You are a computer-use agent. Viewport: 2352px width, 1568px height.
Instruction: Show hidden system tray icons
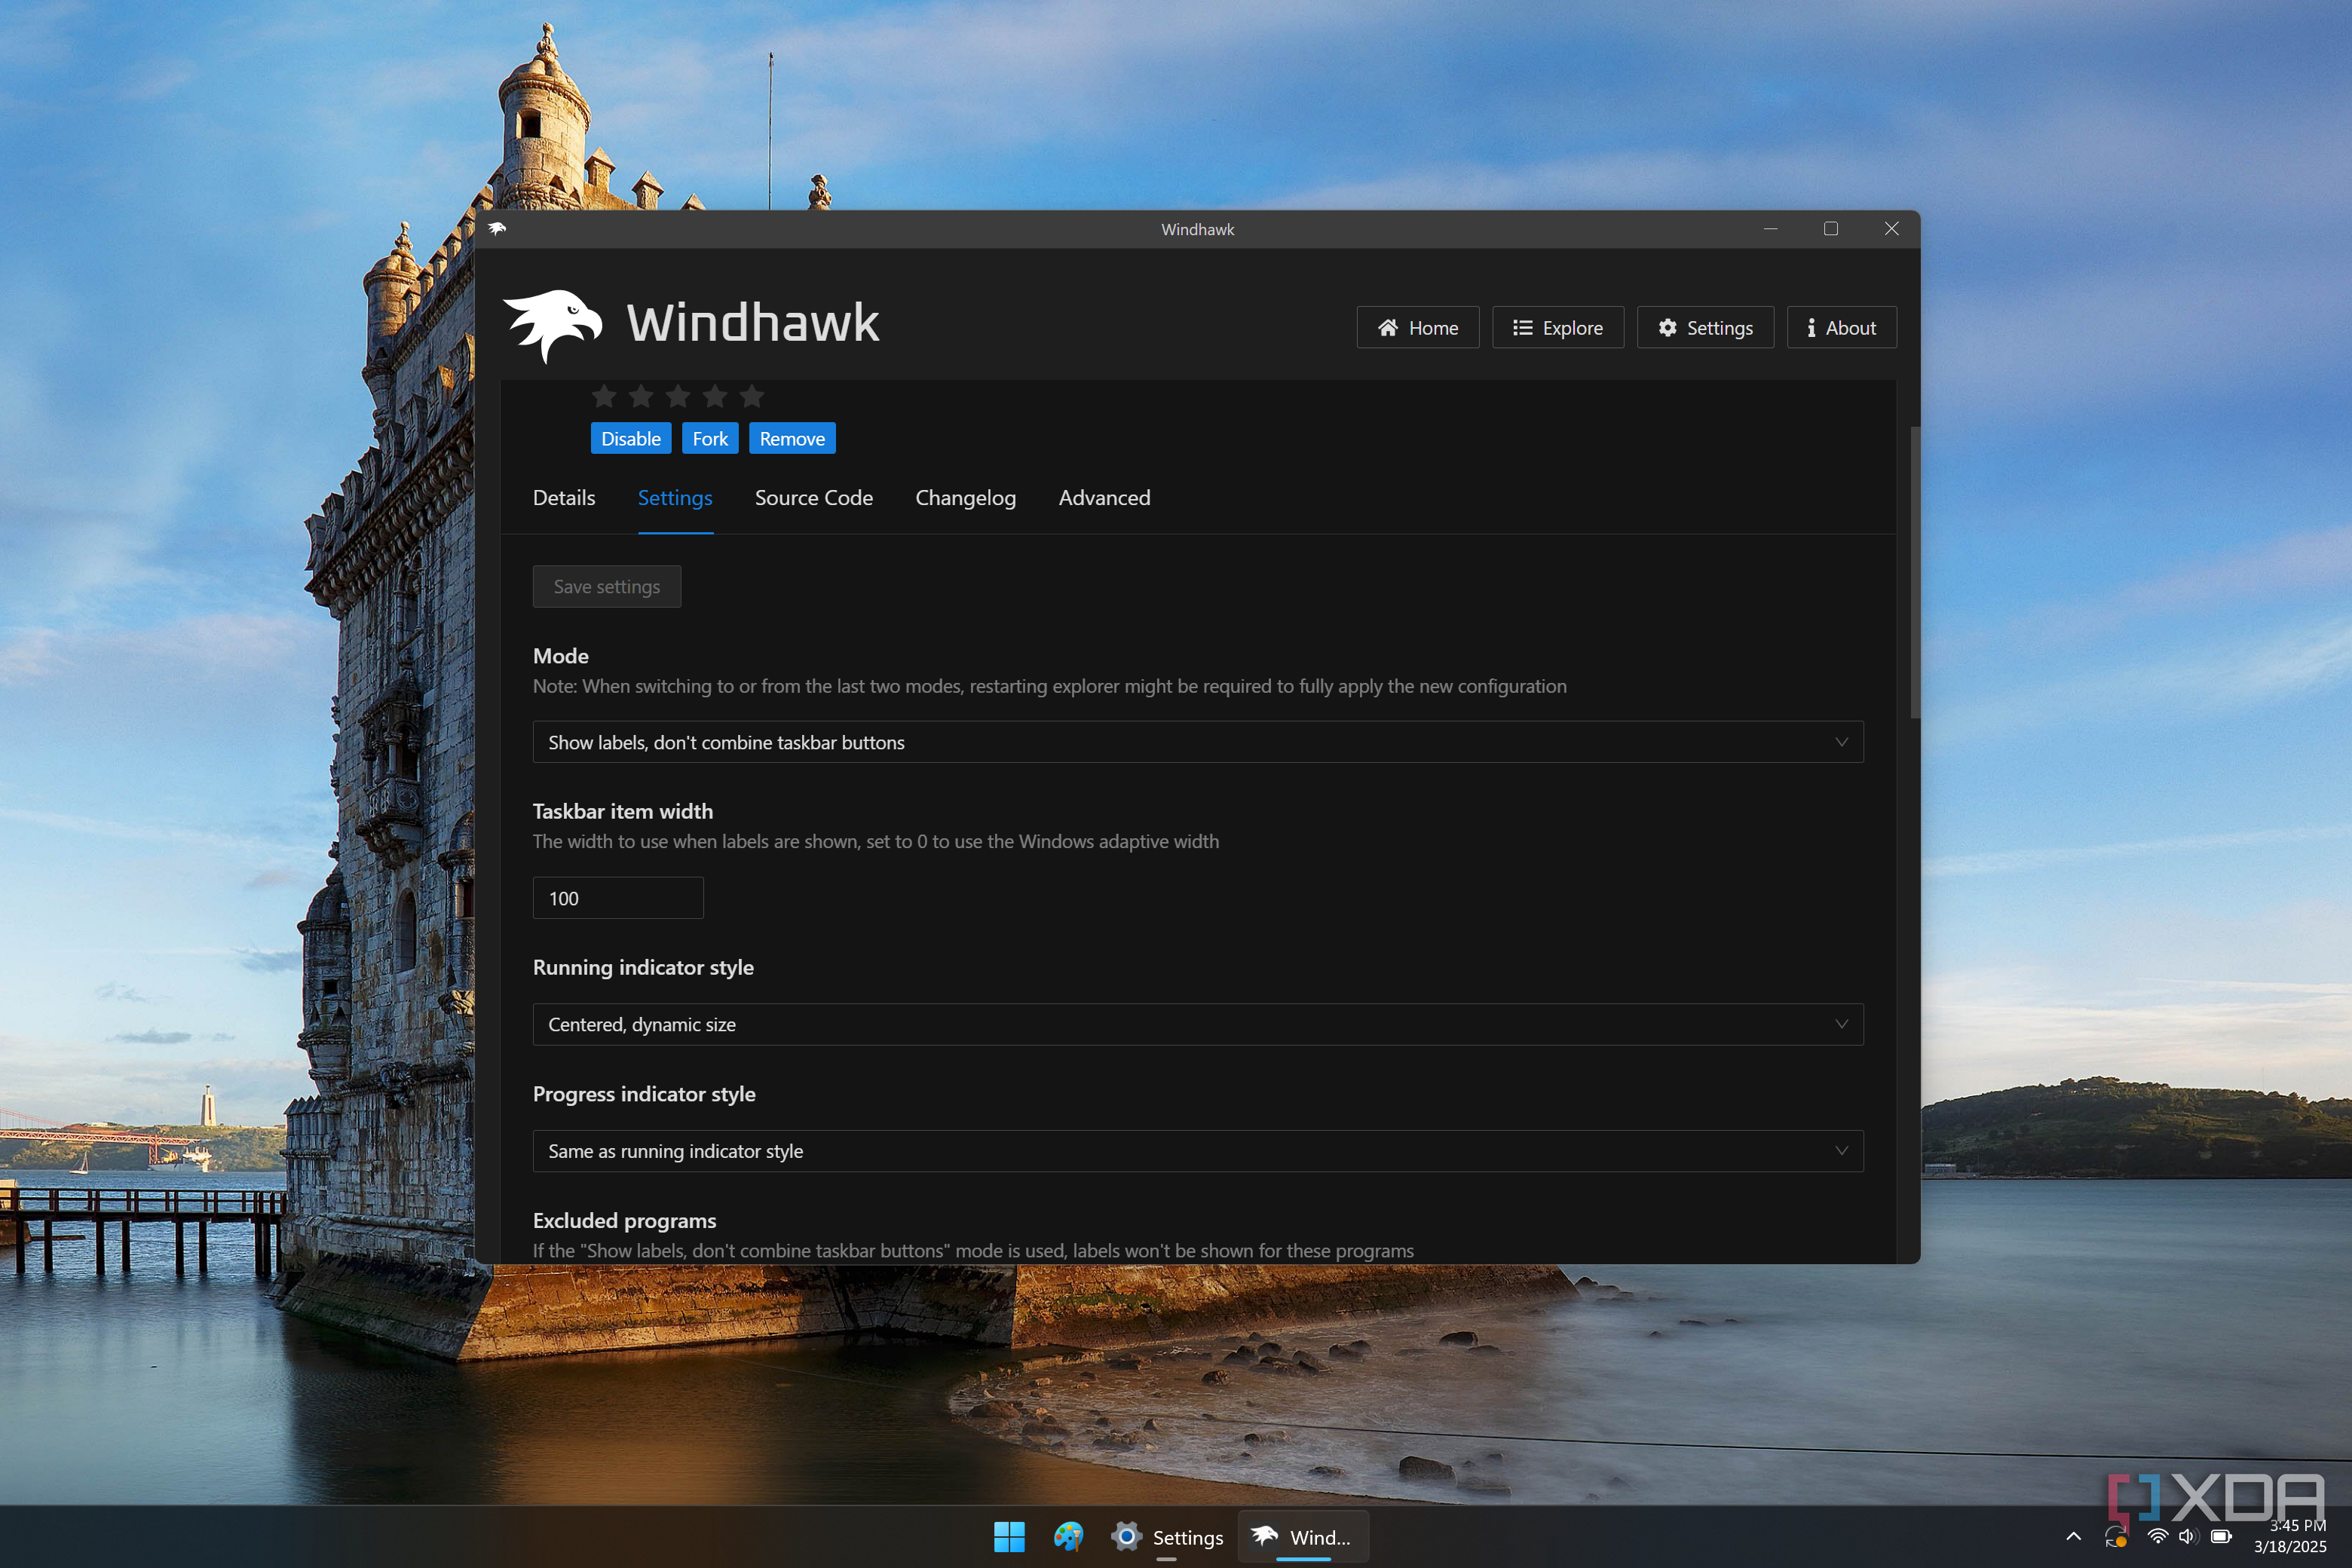click(2074, 1537)
